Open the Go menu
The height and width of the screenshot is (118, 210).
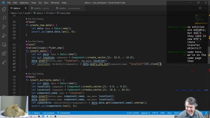coord(40,3)
